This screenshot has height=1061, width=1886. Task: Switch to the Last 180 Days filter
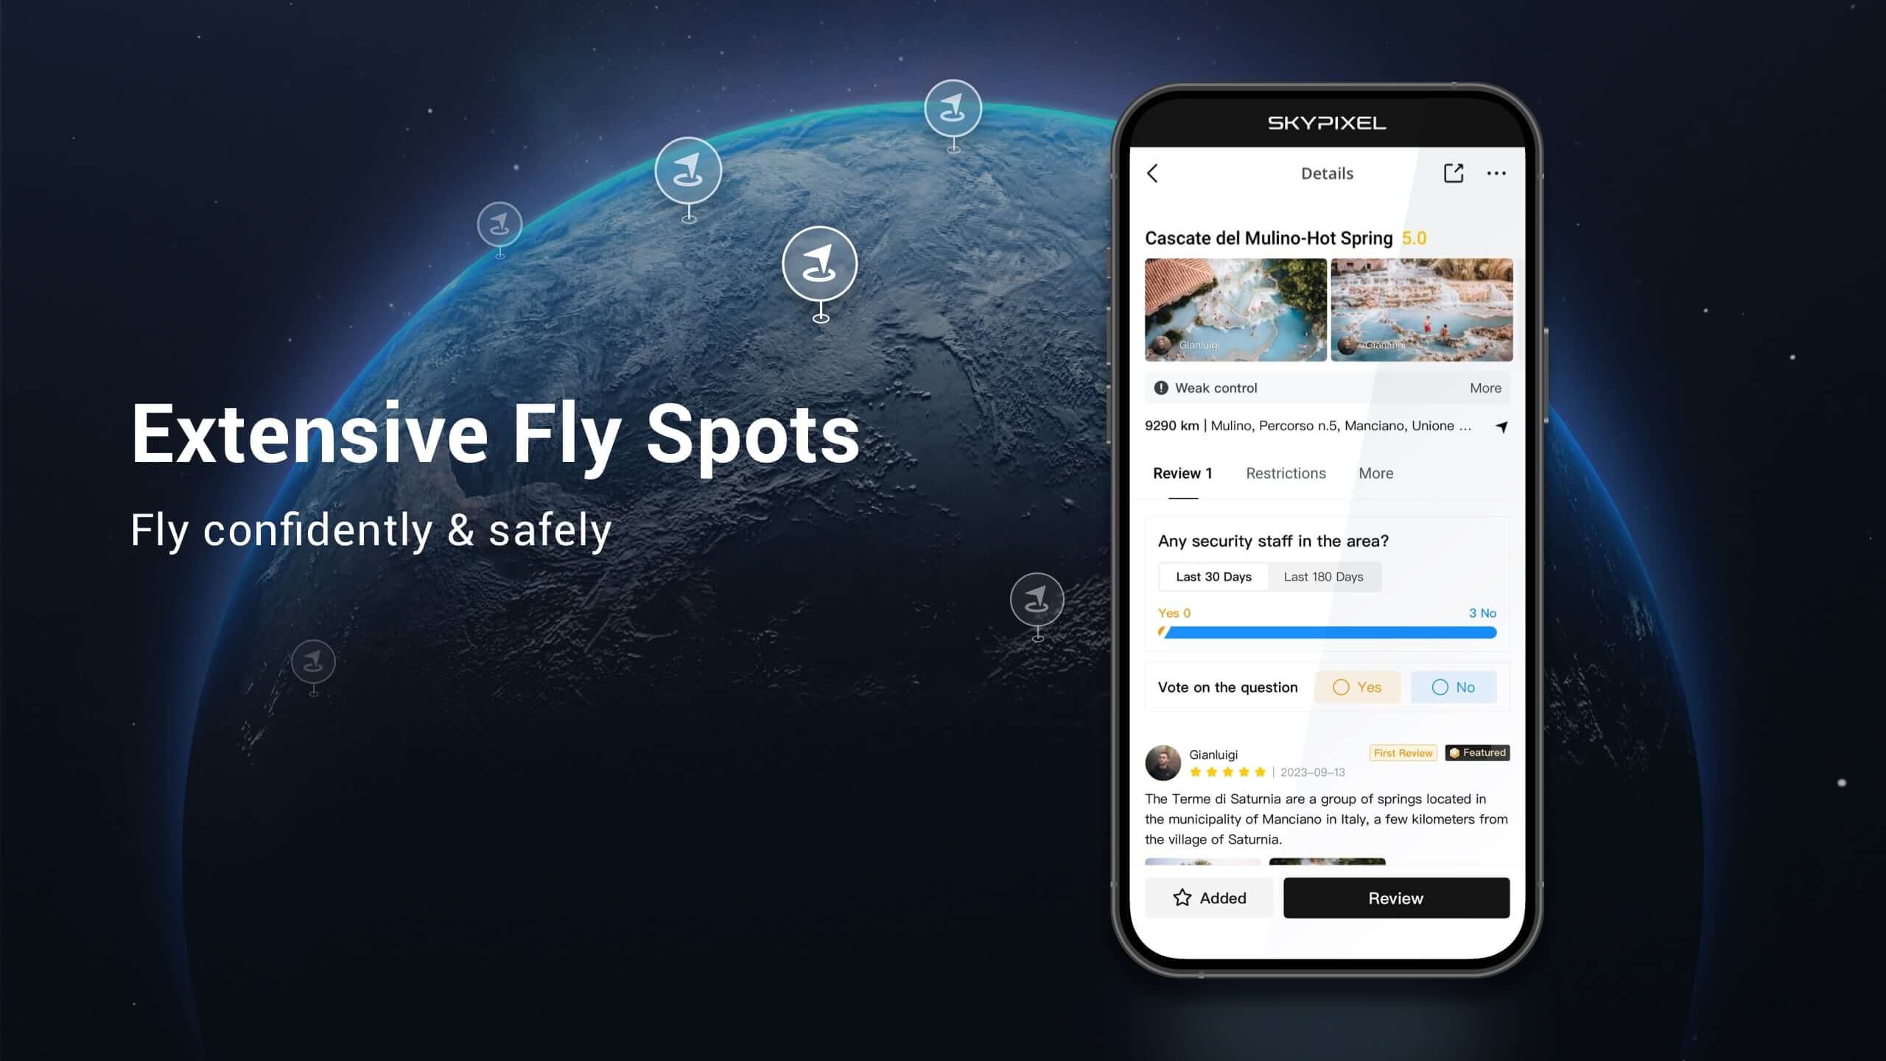(x=1322, y=576)
